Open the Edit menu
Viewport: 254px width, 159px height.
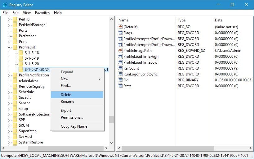pos(16,13)
